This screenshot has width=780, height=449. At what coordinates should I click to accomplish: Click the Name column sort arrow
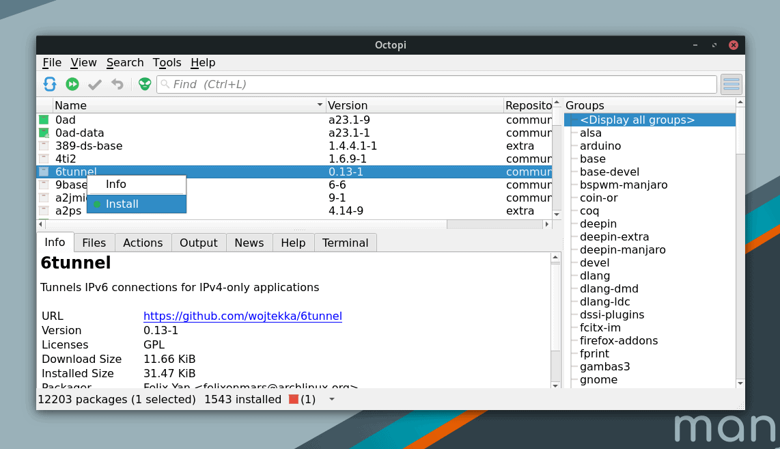[x=320, y=105]
